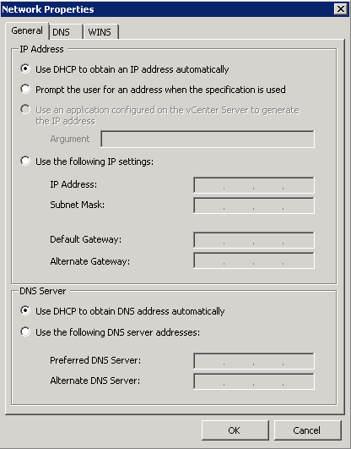The image size is (351, 449).
Task: Click the Subnet Mask input field
Action: coord(254,205)
